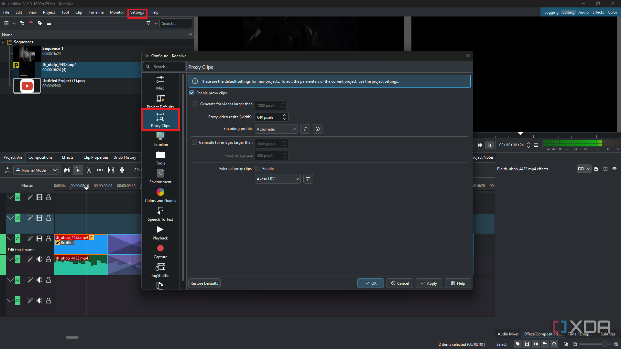
Task: Toggle the effect stack eye icon
Action: pyautogui.click(x=615, y=169)
